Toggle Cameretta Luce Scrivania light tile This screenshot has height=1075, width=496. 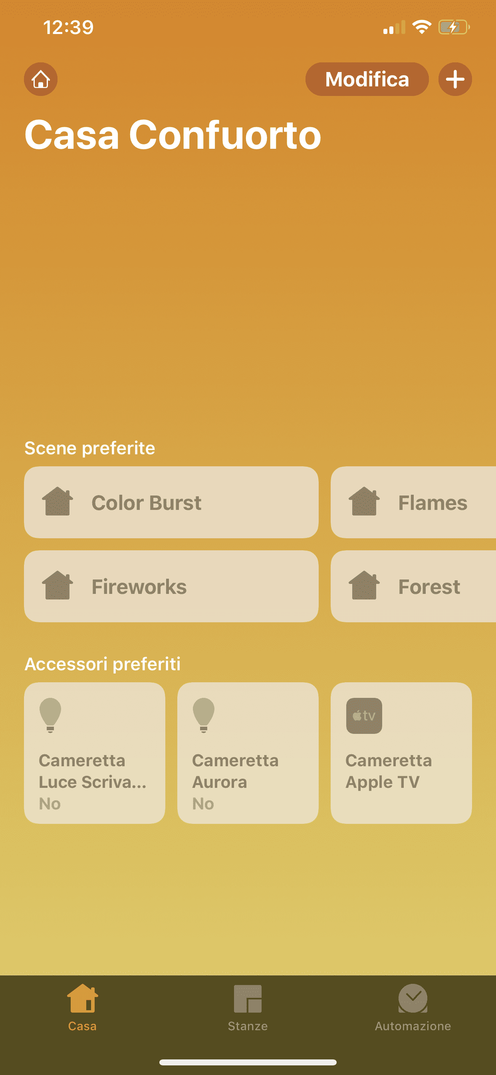point(95,752)
